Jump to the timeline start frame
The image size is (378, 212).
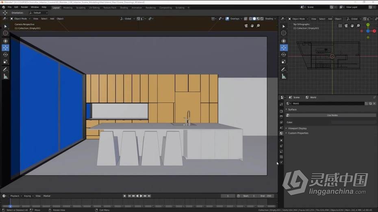(x=129, y=196)
